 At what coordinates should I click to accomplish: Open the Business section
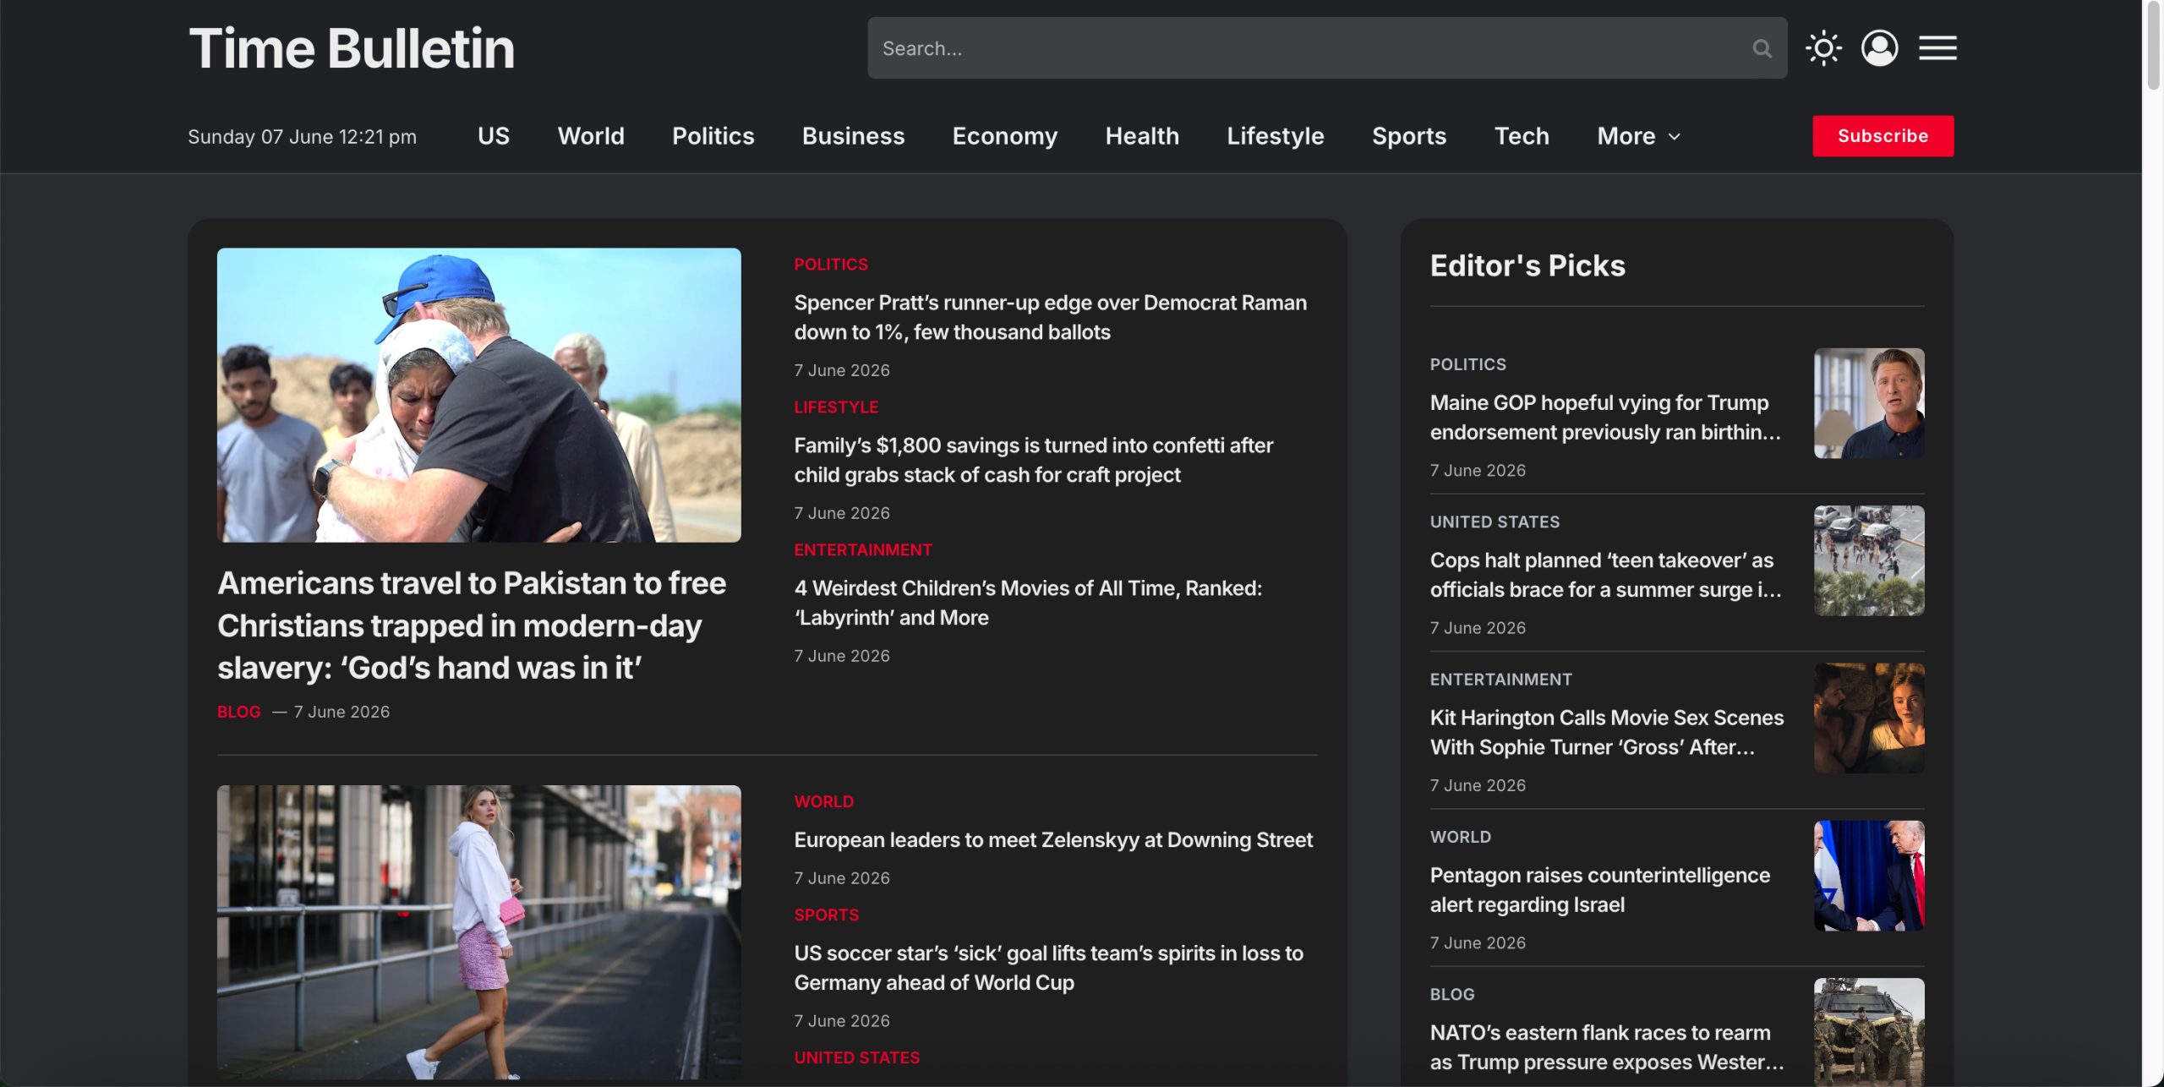(853, 136)
